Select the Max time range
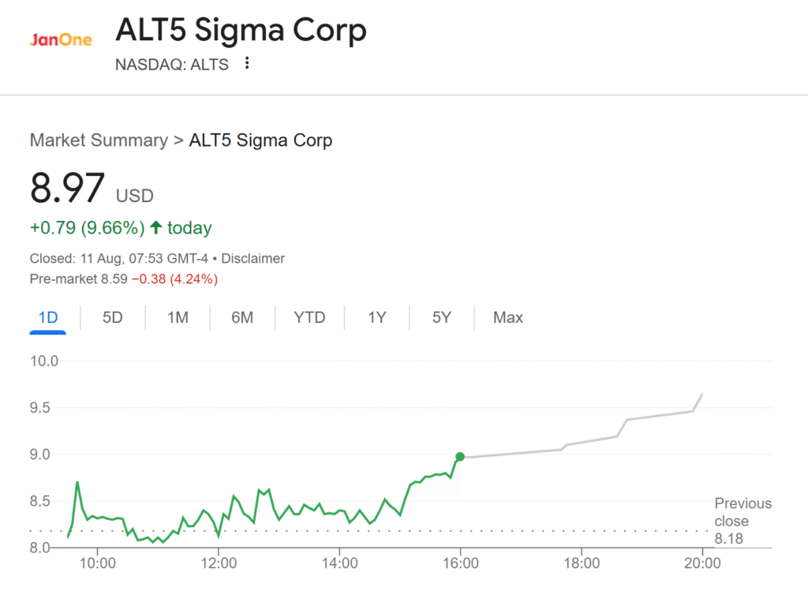 (508, 318)
